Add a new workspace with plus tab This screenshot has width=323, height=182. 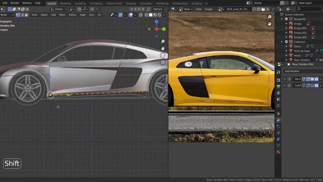tap(206, 4)
